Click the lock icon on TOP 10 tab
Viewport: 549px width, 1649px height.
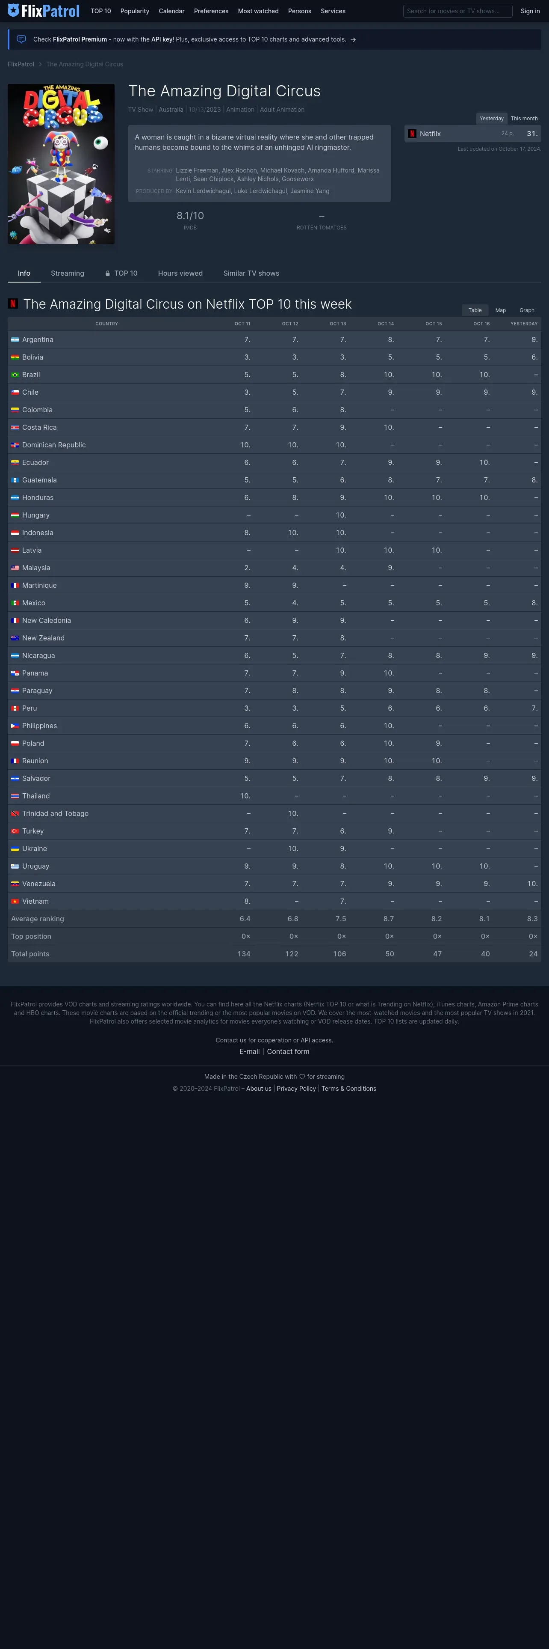(x=107, y=274)
